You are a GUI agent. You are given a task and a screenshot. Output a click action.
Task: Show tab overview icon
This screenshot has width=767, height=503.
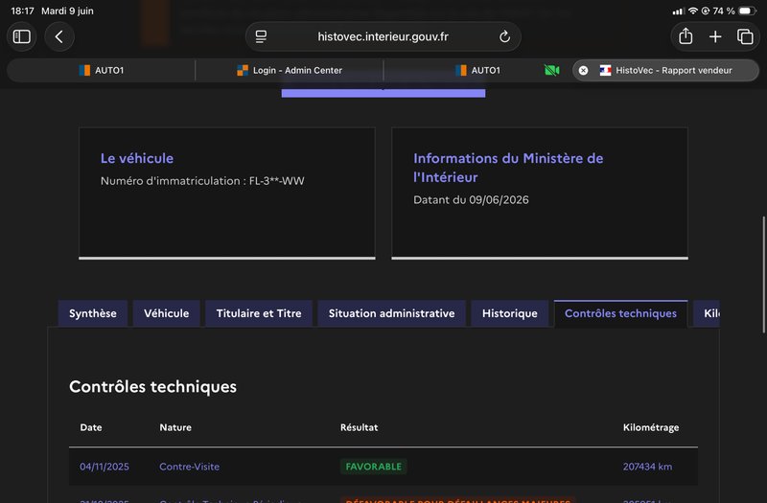745,36
